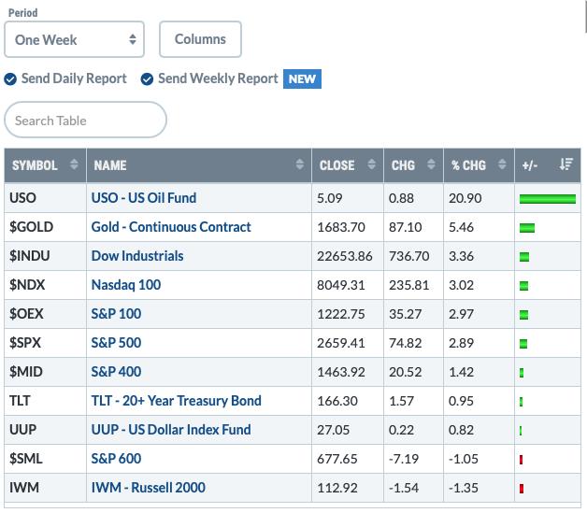Click the Columns button
This screenshot has height=513, width=587.
200,39
